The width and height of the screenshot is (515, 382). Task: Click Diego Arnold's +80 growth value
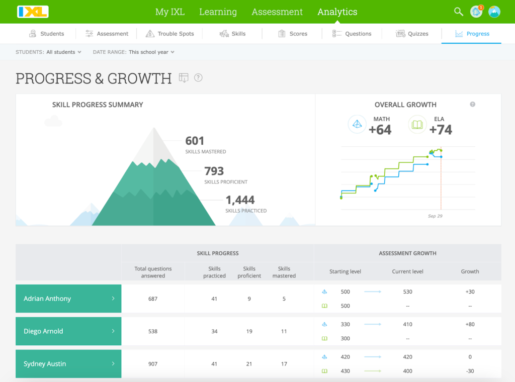pos(470,324)
